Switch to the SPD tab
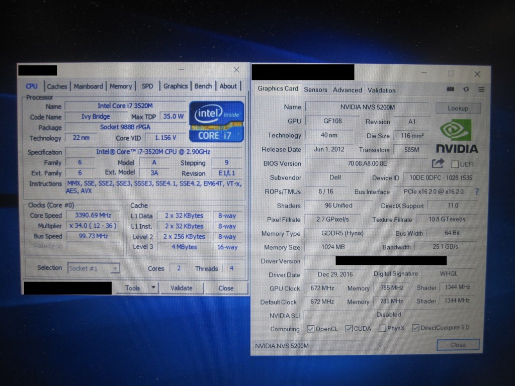The height and width of the screenshot is (386, 515). tap(147, 86)
